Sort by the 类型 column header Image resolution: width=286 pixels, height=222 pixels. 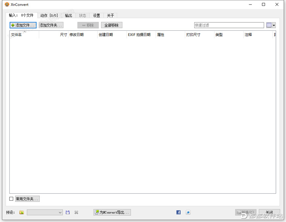[228, 35]
